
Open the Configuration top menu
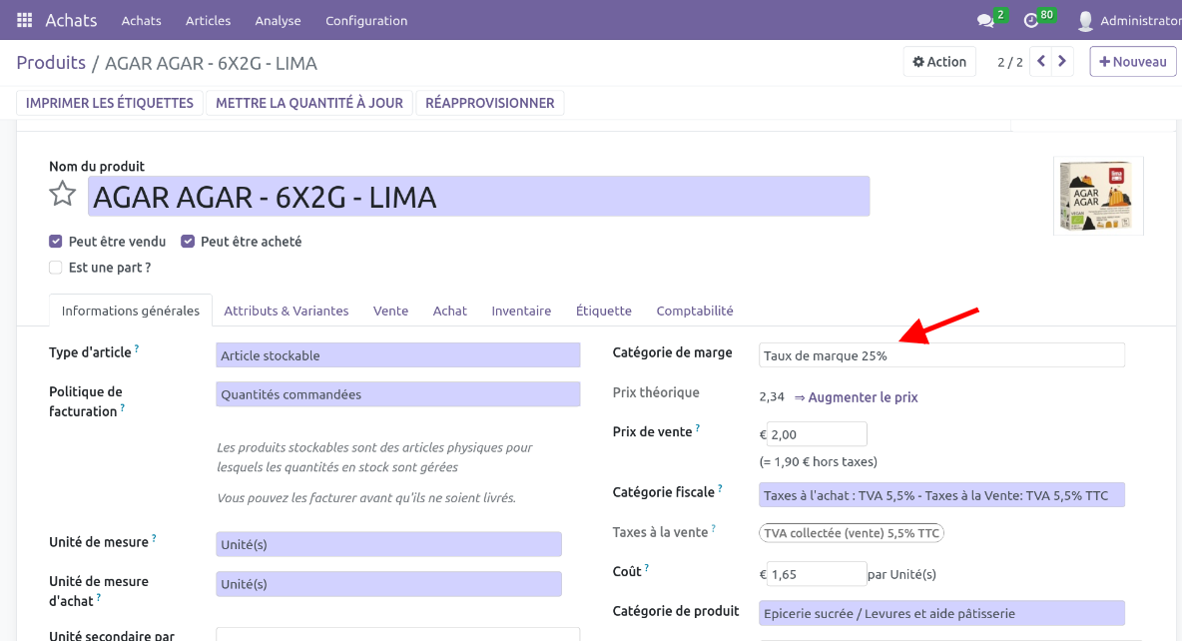[x=366, y=20]
